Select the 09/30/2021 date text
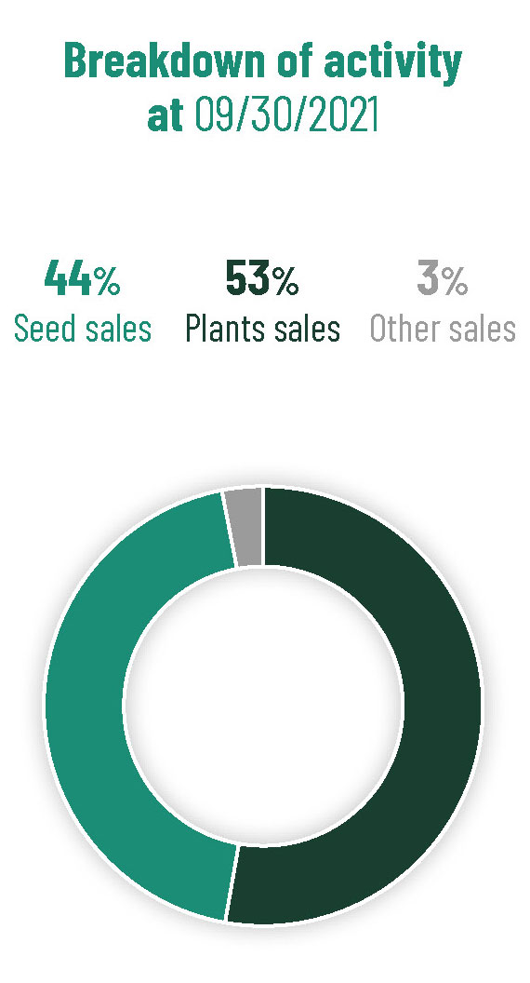Screen dimensions: 530x983 [287, 114]
